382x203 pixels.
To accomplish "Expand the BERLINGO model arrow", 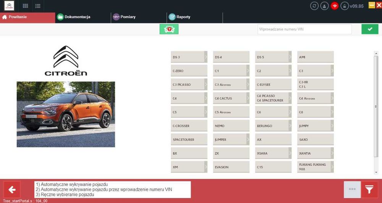I will (x=290, y=126).
